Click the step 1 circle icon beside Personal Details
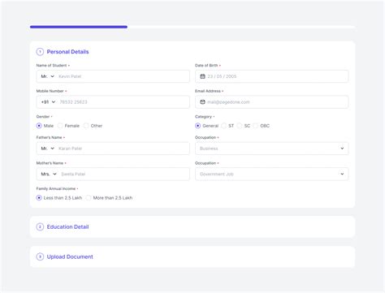Viewport: 385px width, 293px height. (x=40, y=52)
